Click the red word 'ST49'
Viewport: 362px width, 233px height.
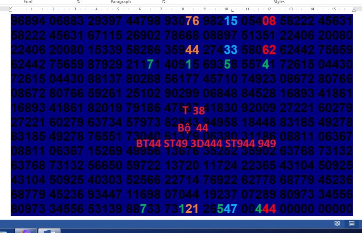coord(175,144)
